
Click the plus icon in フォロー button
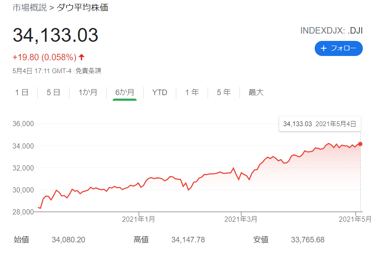pos(324,48)
